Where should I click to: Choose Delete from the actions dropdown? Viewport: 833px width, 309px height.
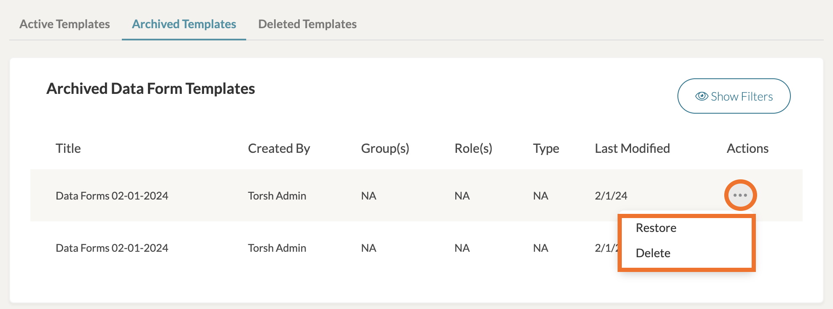(x=653, y=253)
